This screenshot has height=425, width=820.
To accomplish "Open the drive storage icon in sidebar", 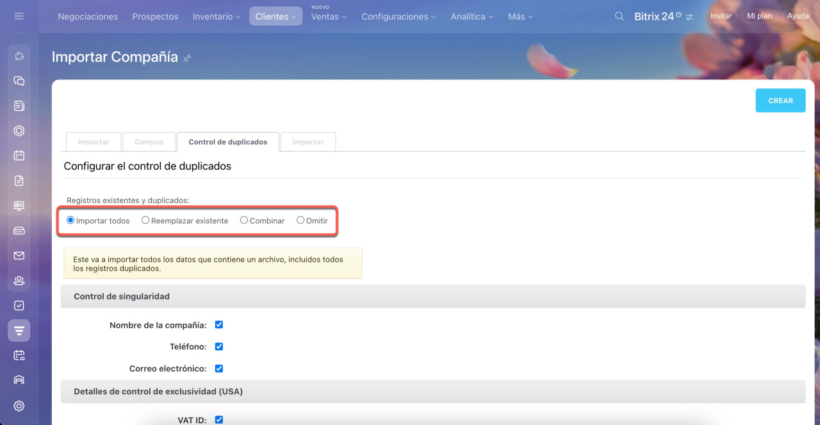I will (x=19, y=230).
